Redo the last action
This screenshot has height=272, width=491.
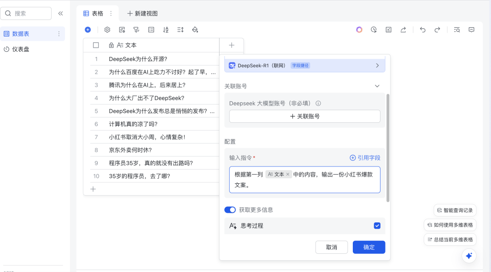click(437, 30)
